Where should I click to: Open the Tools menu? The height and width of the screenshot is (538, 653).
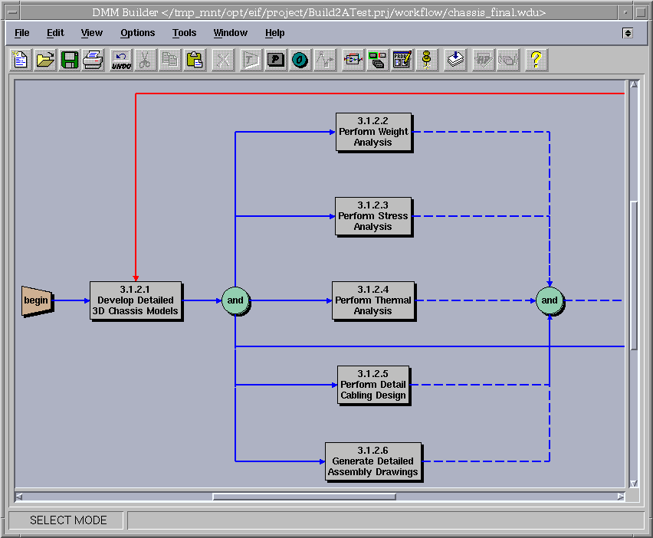pyautogui.click(x=184, y=33)
